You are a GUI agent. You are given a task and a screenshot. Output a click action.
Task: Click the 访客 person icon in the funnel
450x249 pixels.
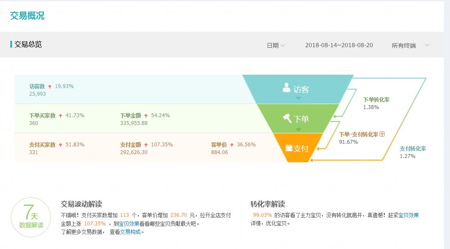tap(286, 87)
